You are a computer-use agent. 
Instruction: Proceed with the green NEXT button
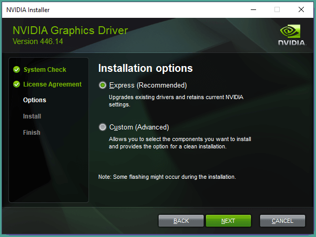click(228, 221)
